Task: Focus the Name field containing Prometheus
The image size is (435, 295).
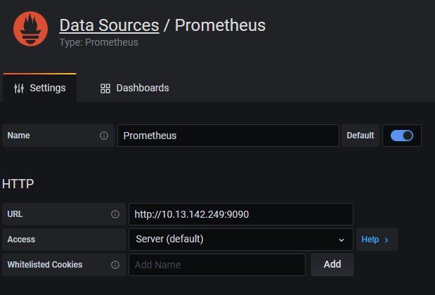Action: coord(228,136)
